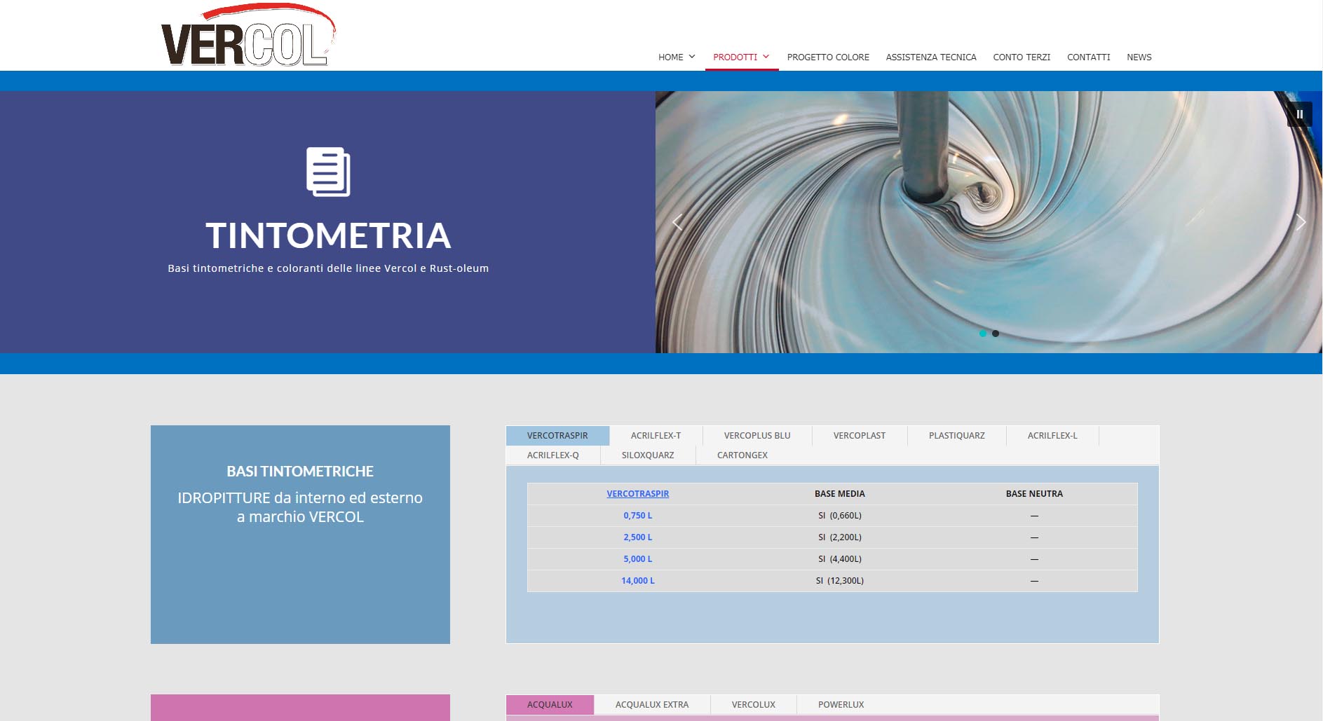Select the second carousel indicator dot
This screenshot has width=1323, height=721.
tap(996, 334)
